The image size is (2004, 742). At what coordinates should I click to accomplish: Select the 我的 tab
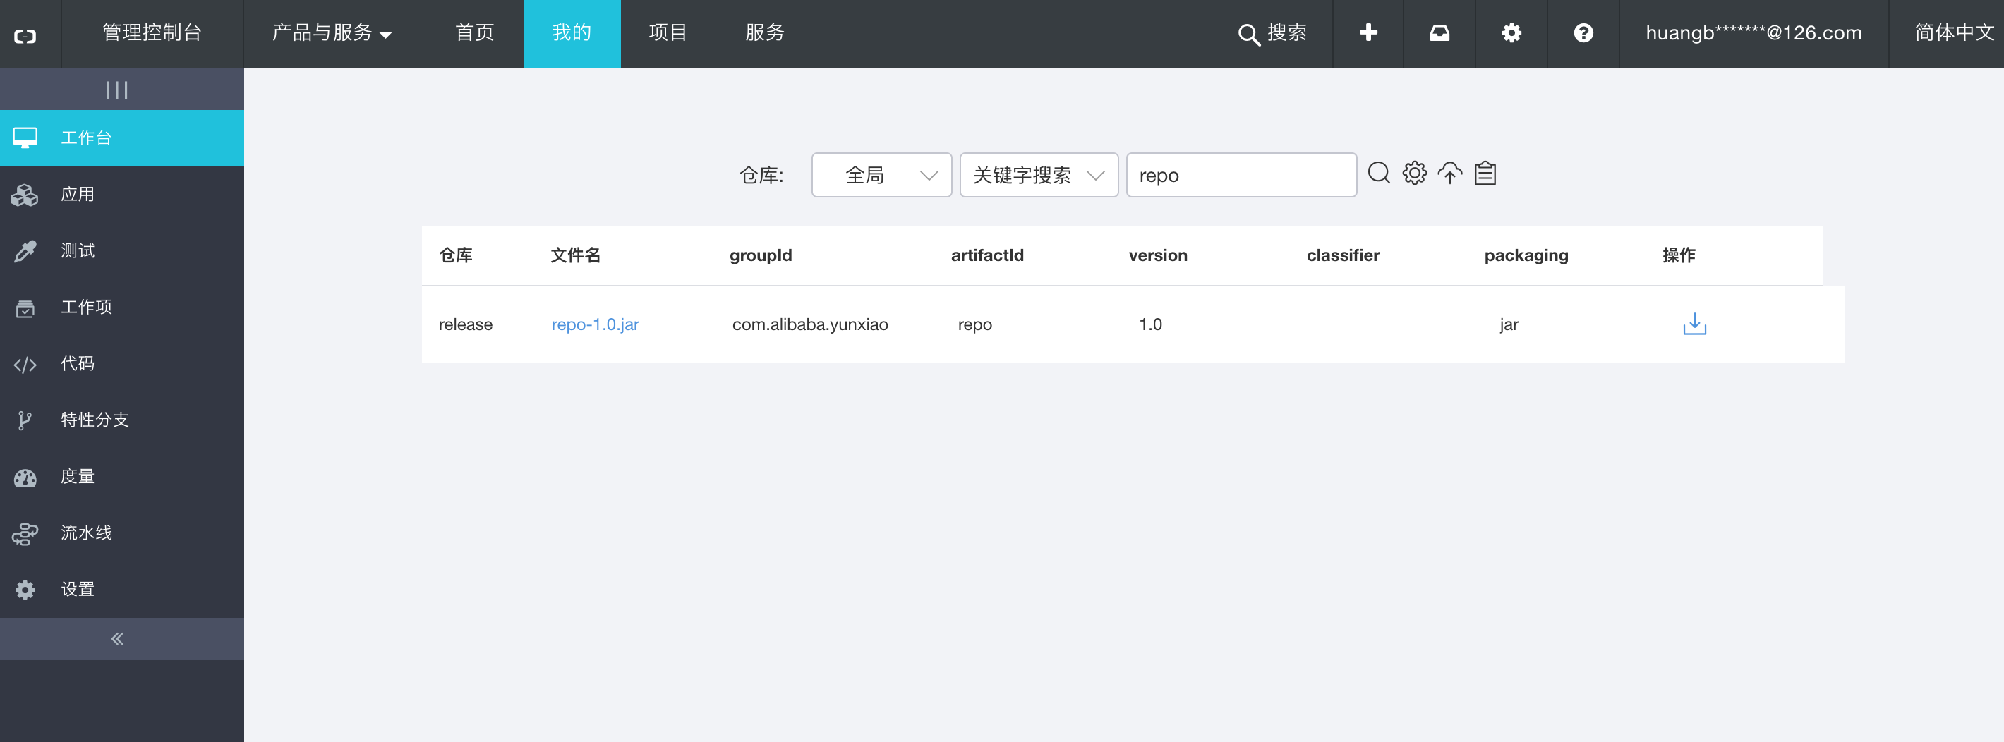(x=572, y=32)
